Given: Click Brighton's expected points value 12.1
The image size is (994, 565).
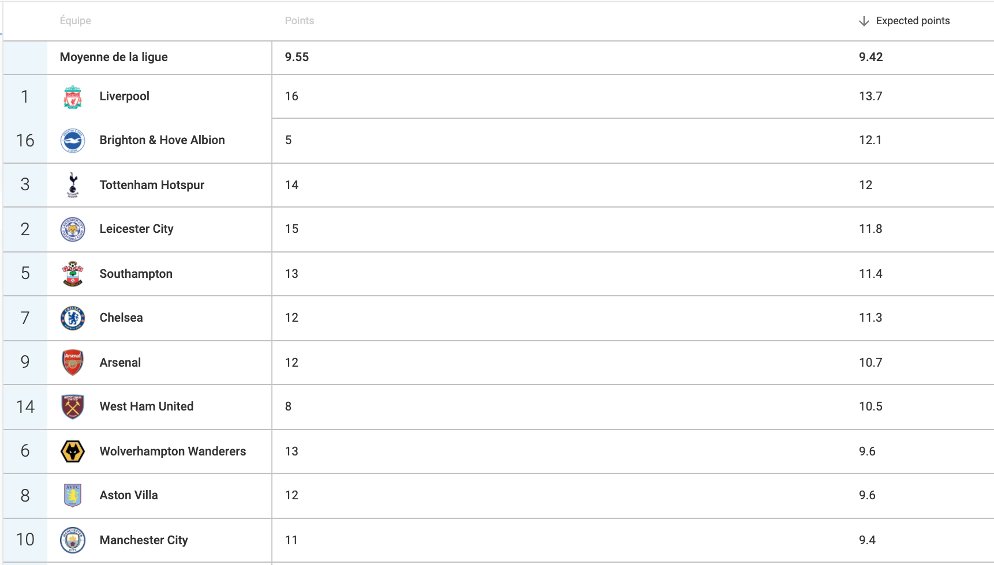Looking at the screenshot, I should [870, 140].
